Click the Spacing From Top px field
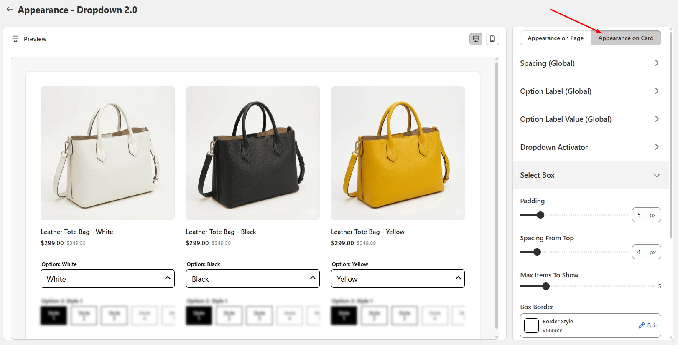Viewport: 678px width, 345px height. (646, 252)
